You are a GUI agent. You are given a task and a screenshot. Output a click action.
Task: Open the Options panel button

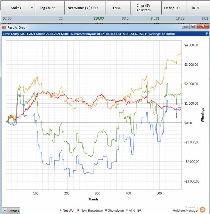click(11, 210)
